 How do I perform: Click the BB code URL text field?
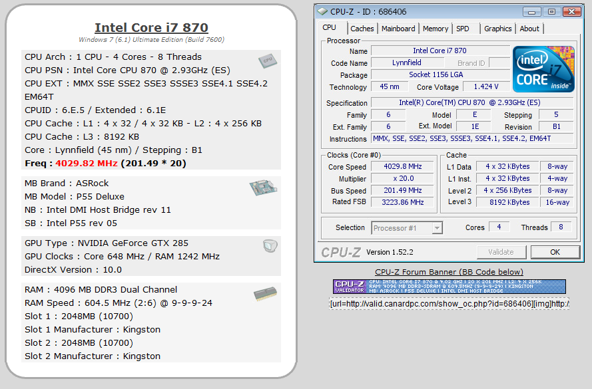click(x=449, y=303)
